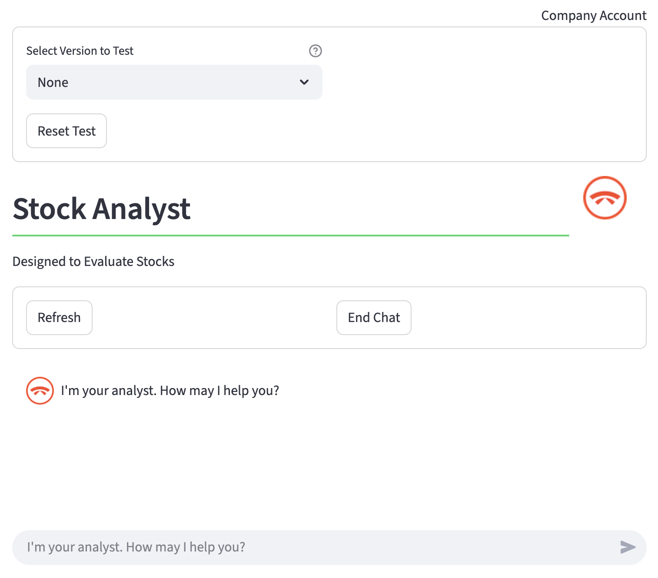Click empty space between Refresh and End Chat
The width and height of the screenshot is (658, 578).
tap(214, 318)
